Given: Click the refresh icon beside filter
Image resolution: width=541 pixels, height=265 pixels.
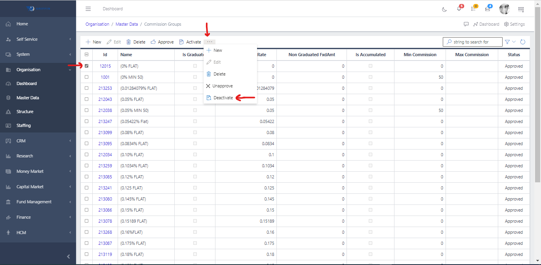Looking at the screenshot, I should [x=523, y=42].
